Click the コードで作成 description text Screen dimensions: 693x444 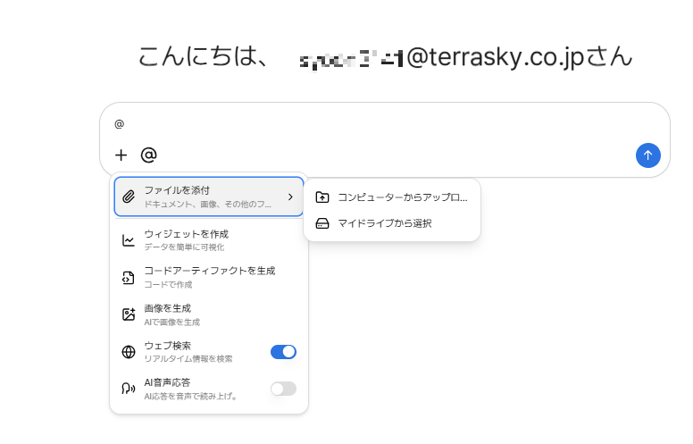(x=168, y=285)
